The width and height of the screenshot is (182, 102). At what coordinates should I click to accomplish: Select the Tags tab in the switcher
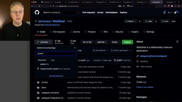[x=53, y=60]
